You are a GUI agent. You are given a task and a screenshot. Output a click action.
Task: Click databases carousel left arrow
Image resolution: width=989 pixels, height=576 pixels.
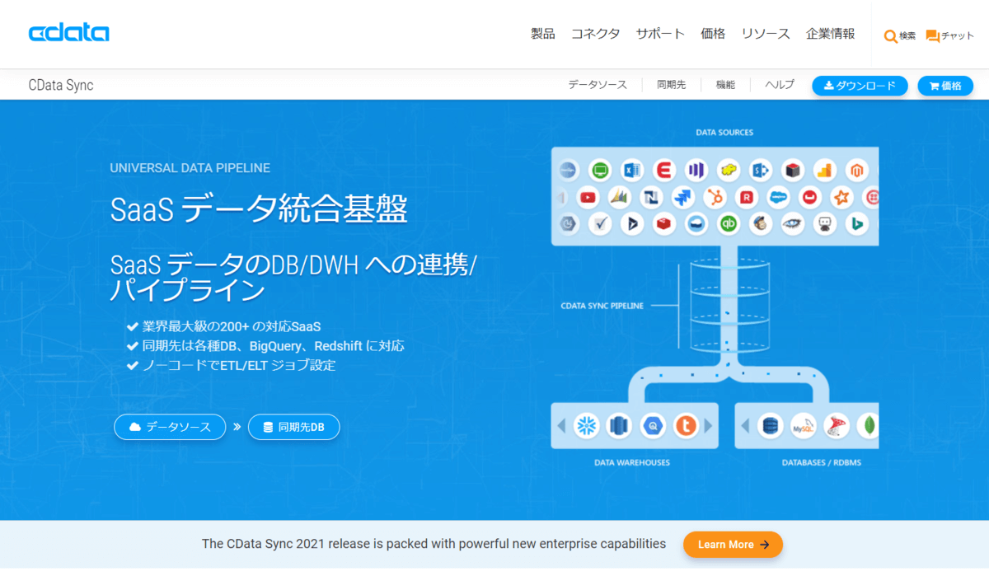click(746, 426)
